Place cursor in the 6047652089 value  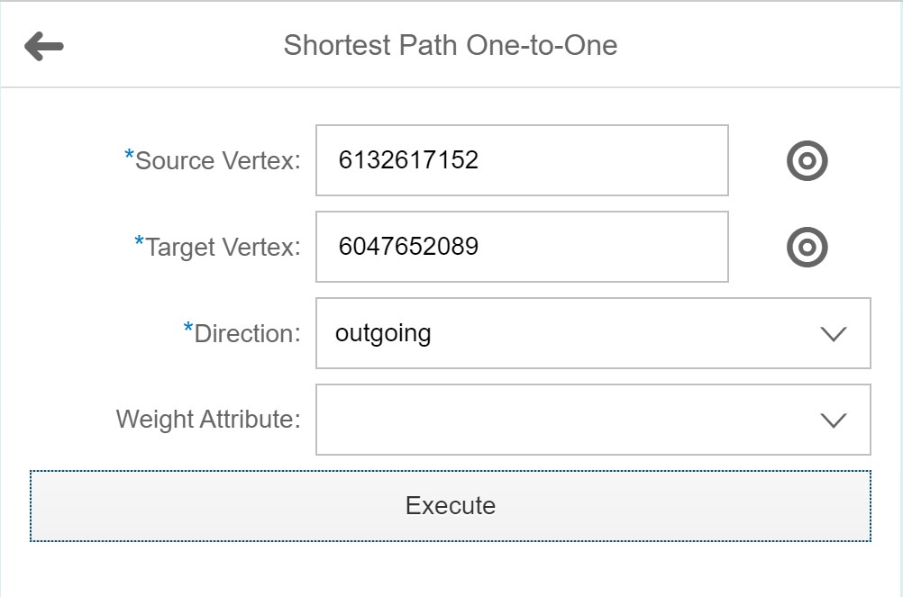coord(408,248)
